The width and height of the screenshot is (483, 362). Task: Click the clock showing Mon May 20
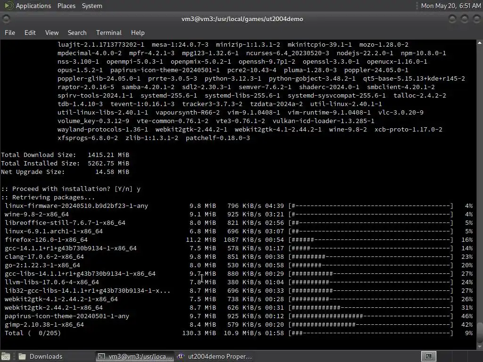point(450,6)
